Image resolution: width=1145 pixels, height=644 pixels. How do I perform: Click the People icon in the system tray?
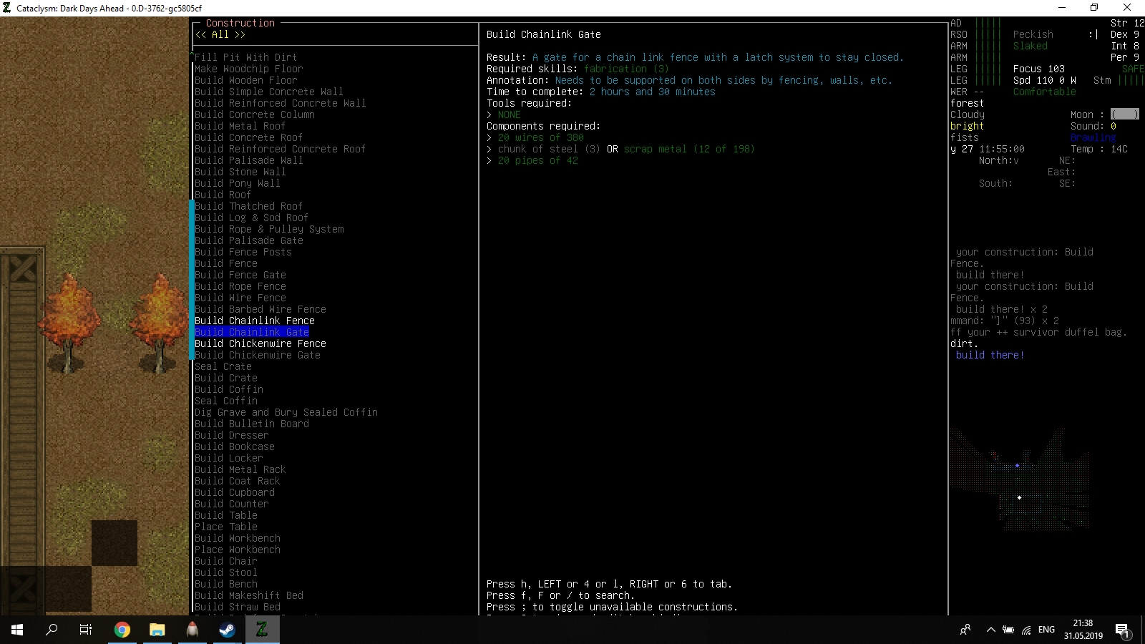[x=965, y=630]
